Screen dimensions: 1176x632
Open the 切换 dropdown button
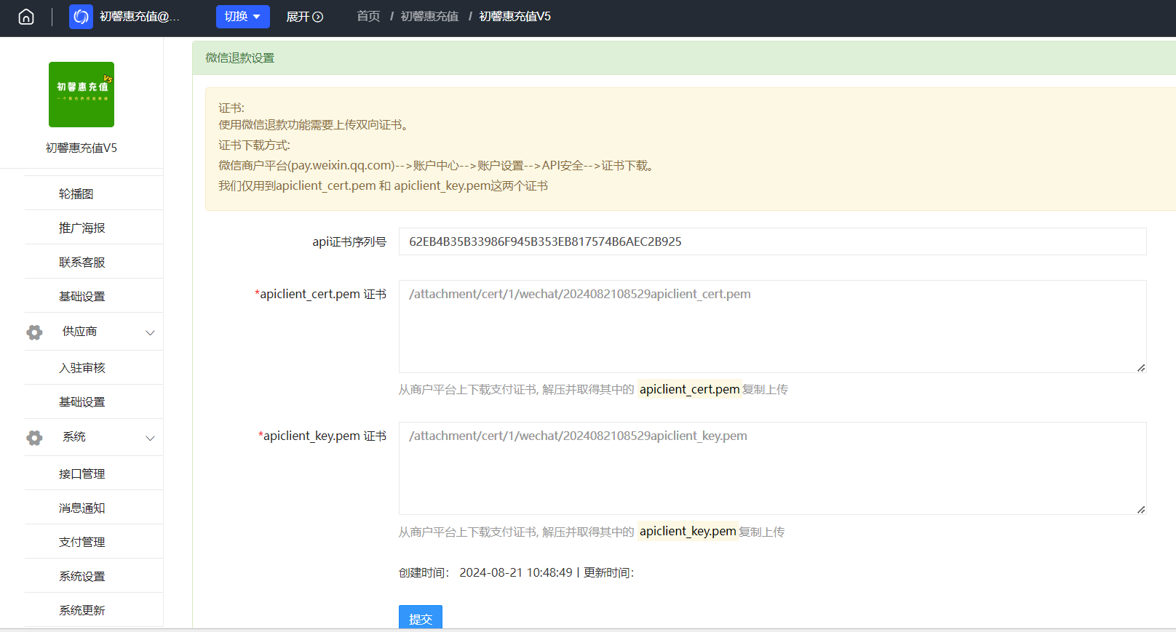[242, 17]
